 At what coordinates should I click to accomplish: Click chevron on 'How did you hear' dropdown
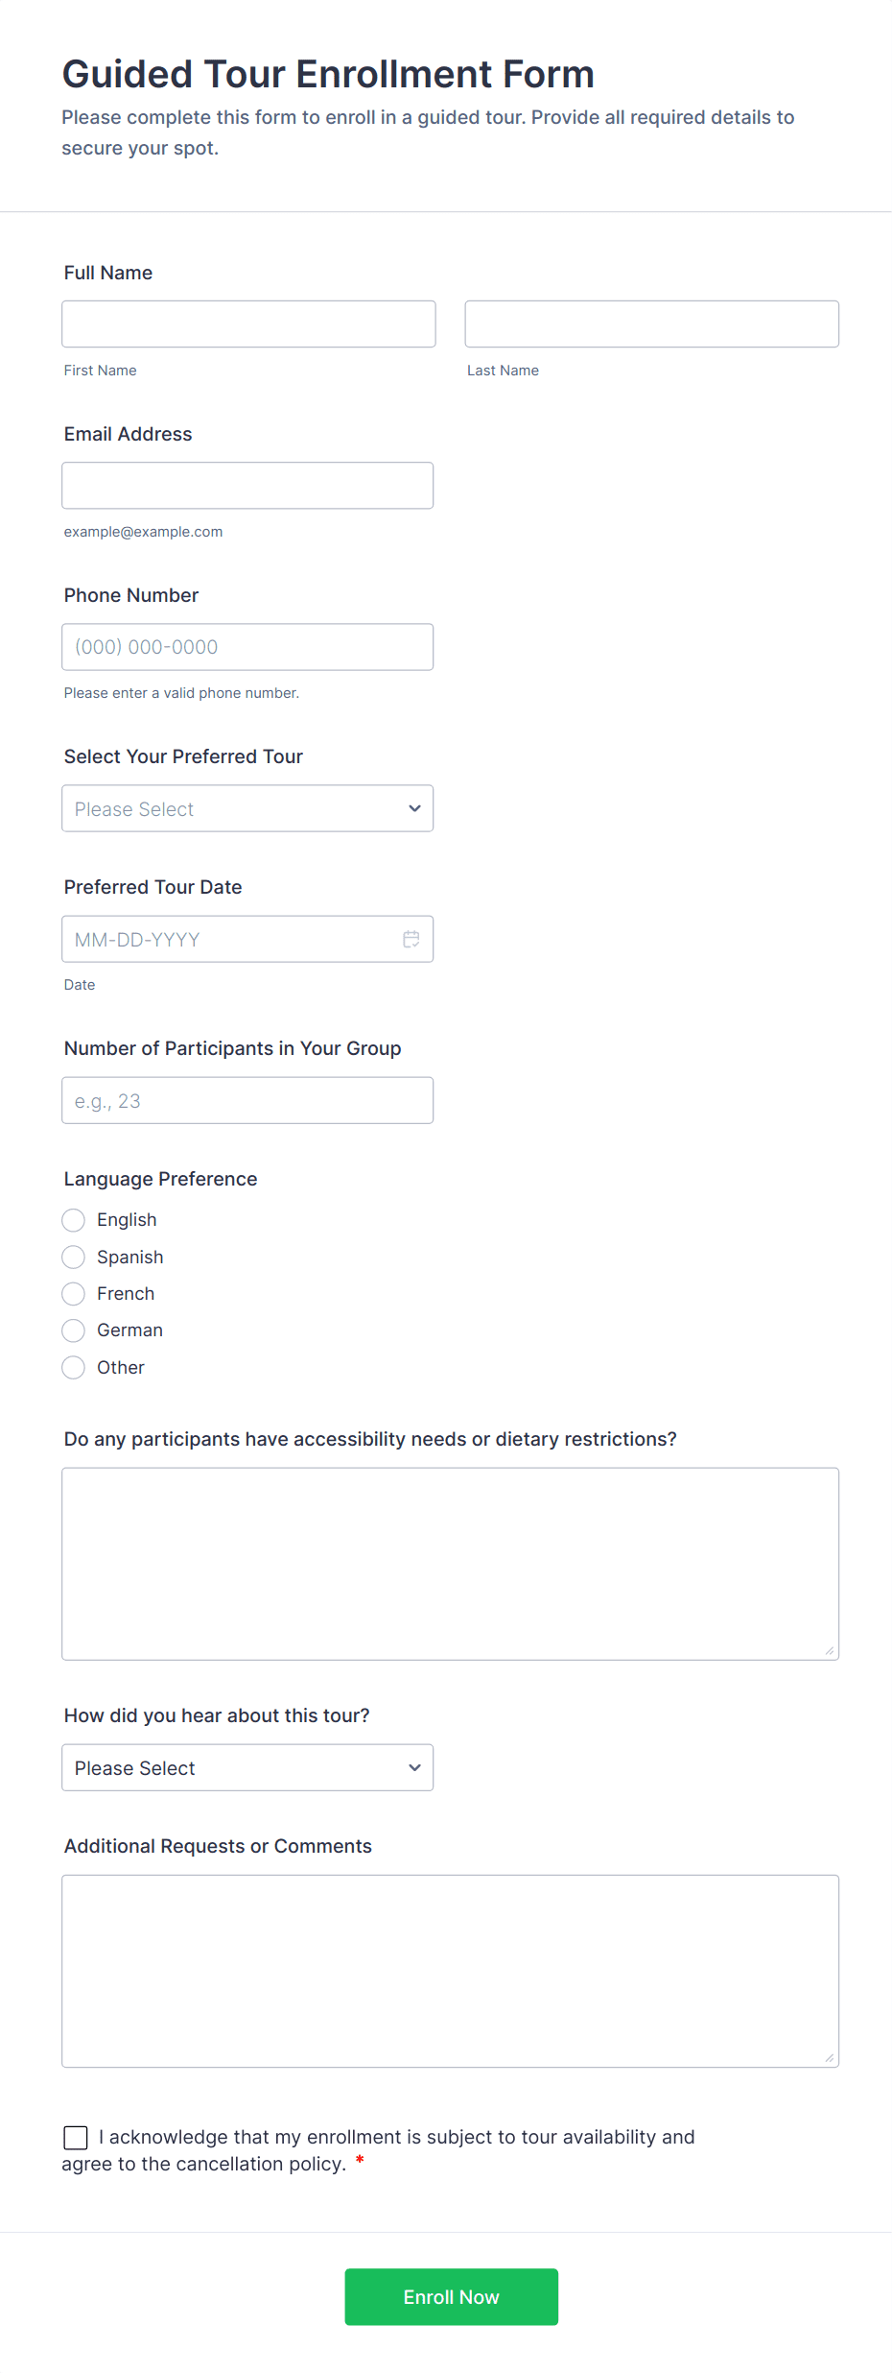414,1767
